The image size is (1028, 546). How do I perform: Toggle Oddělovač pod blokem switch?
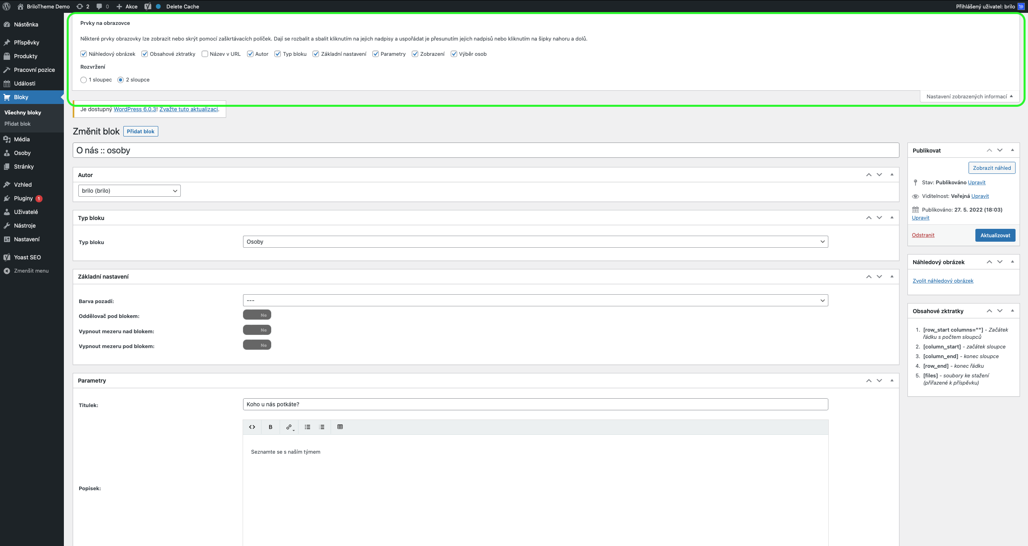[257, 315]
